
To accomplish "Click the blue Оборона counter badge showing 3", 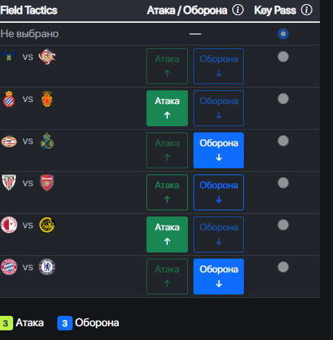I will pyautogui.click(x=65, y=323).
